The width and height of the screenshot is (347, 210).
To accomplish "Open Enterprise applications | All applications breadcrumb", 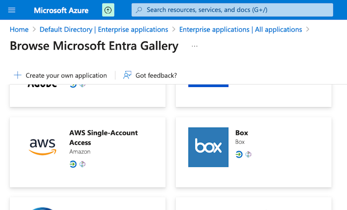I will [x=241, y=29].
